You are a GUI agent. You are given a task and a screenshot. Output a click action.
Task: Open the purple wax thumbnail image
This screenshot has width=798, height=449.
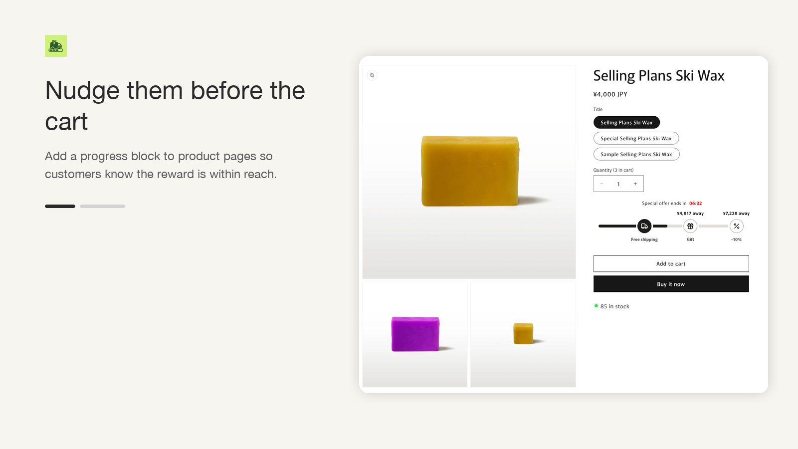click(x=415, y=335)
